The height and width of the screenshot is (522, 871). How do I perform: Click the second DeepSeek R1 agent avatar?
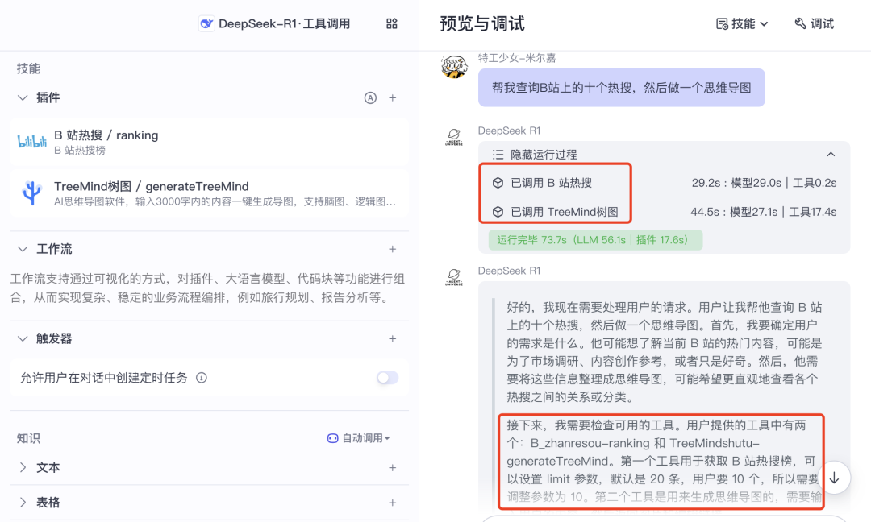pos(454,276)
